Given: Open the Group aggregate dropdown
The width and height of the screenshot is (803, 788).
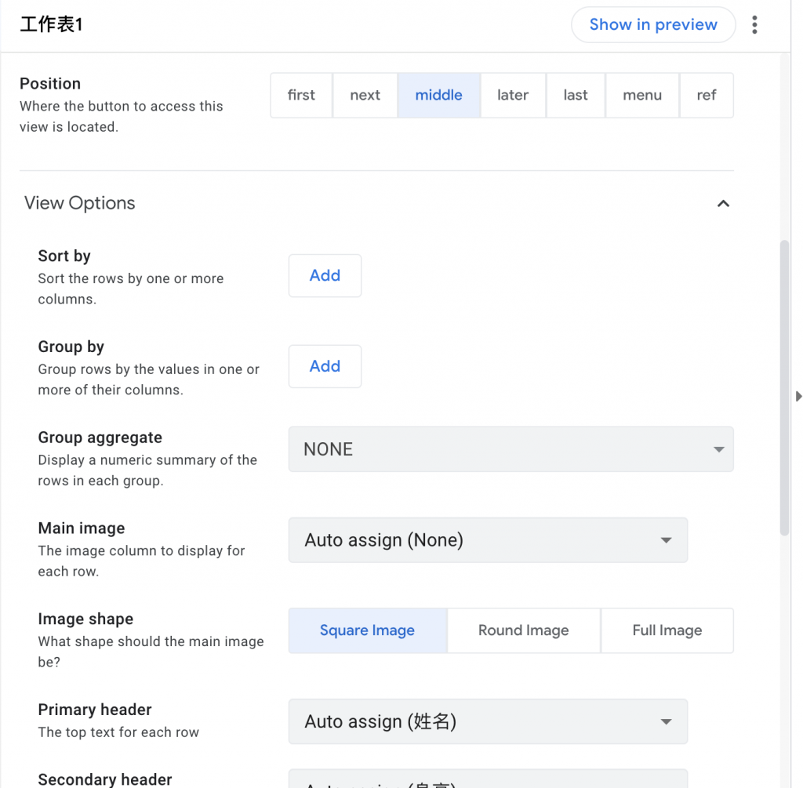Looking at the screenshot, I should click(x=511, y=449).
